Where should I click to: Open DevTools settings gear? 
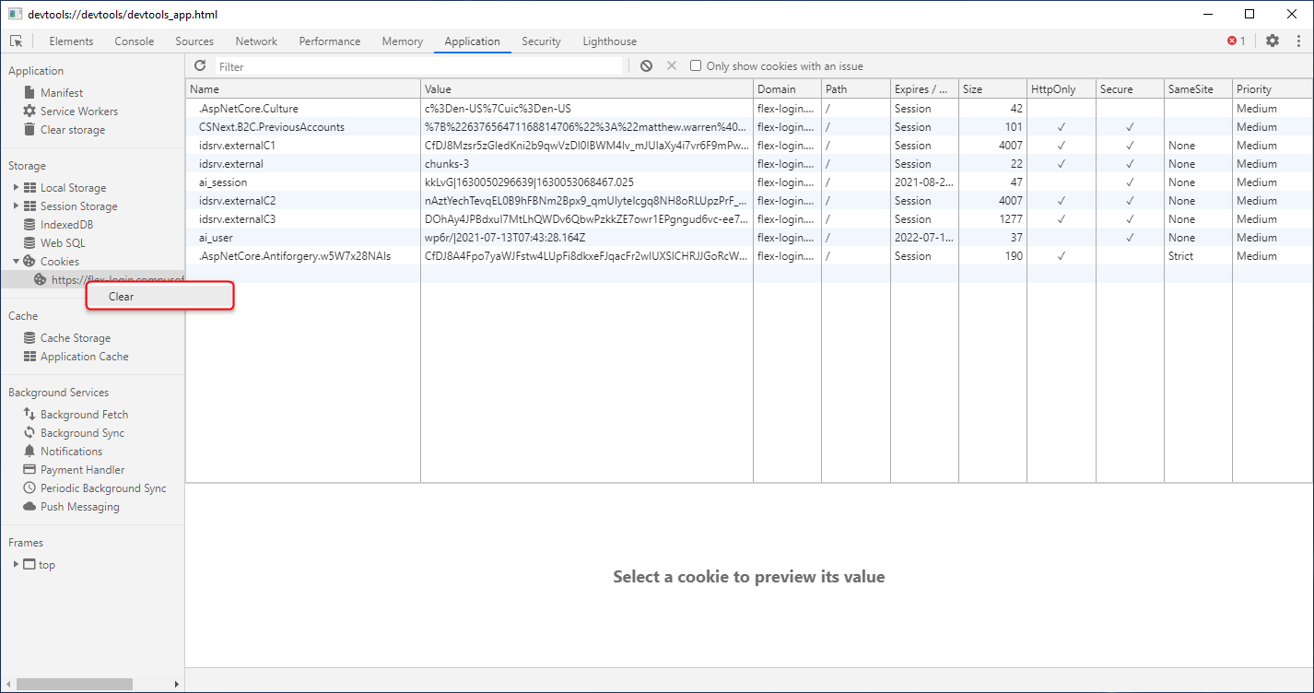pyautogui.click(x=1273, y=41)
